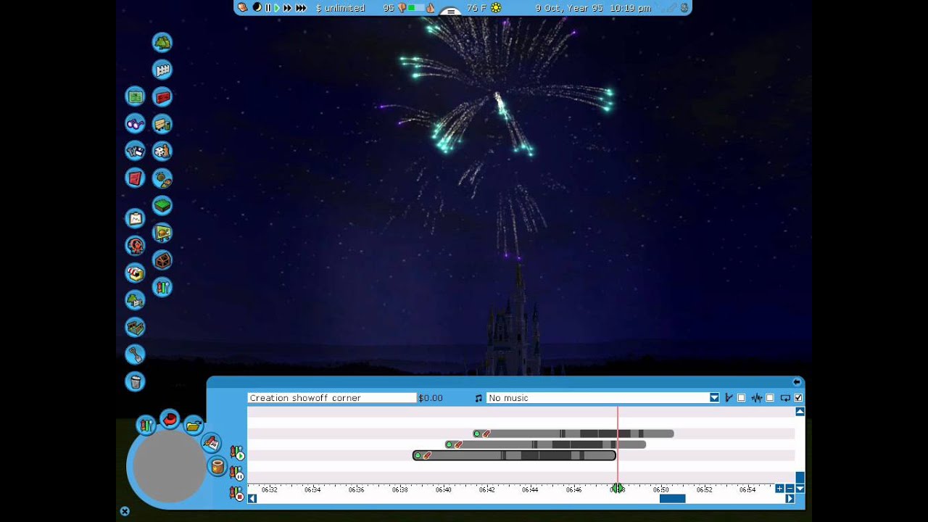This screenshot has height=522, width=928.
Task: Open the binoculars view options icon
Action: 135,124
